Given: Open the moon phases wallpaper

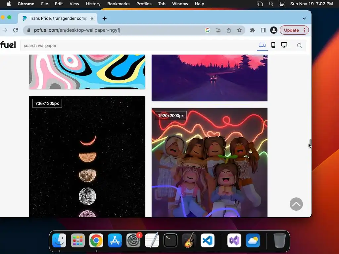Looking at the screenshot, I should click(87, 156).
